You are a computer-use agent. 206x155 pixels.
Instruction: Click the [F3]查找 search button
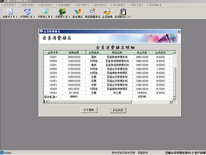point(89,110)
